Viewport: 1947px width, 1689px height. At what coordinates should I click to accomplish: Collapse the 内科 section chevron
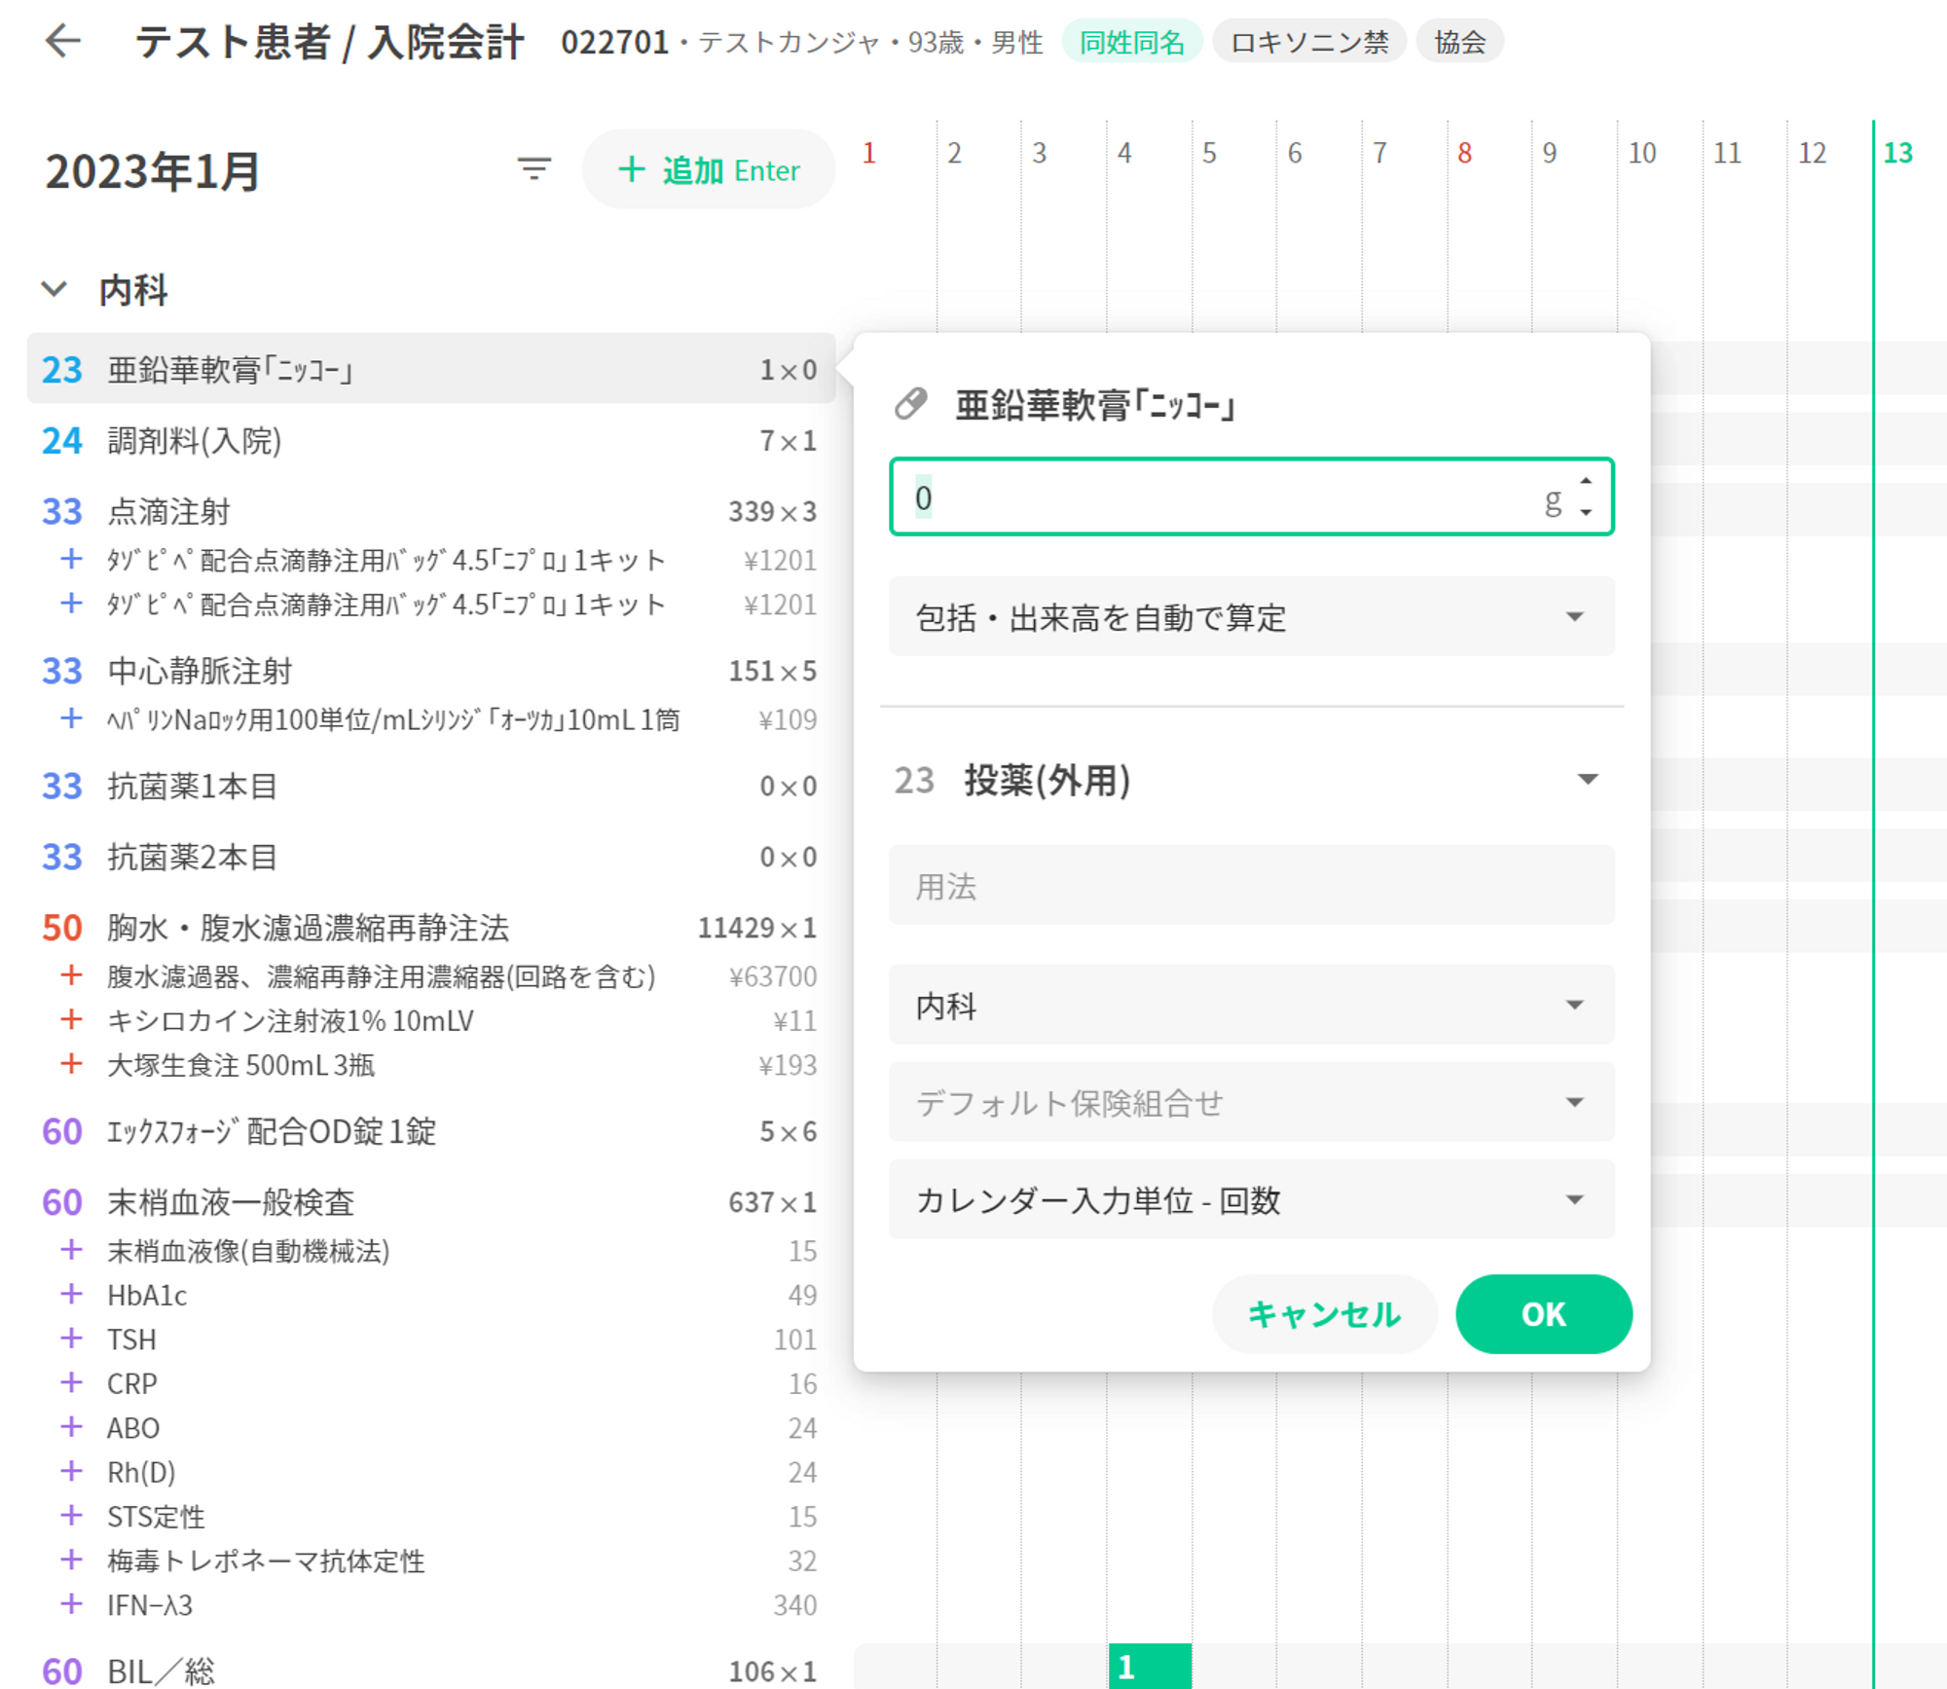coord(55,289)
